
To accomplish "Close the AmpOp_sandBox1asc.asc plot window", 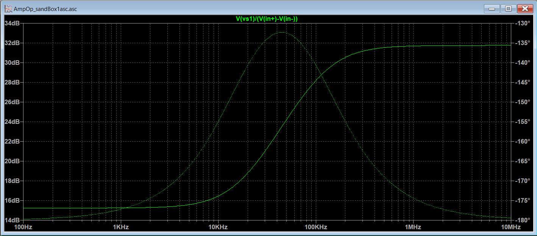I will (525, 8).
